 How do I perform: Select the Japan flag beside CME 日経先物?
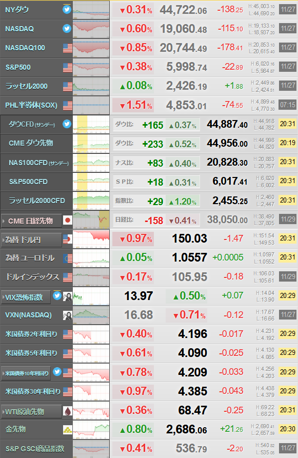click(68, 220)
